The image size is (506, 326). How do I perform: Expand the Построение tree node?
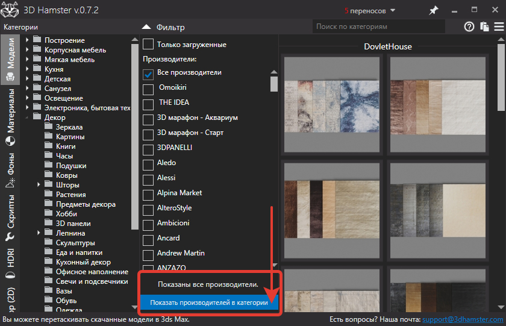(x=28, y=40)
